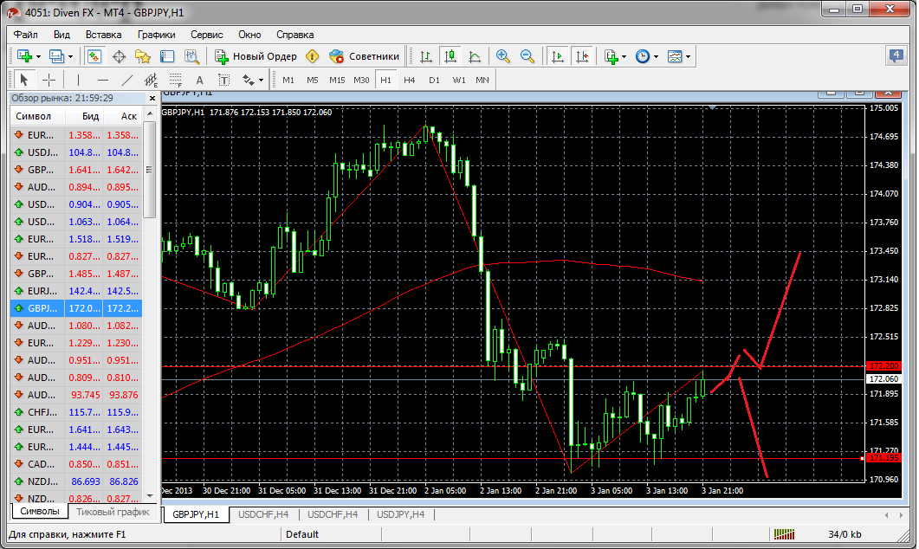Switch timeframe to M30
919x549 pixels.
361,80
